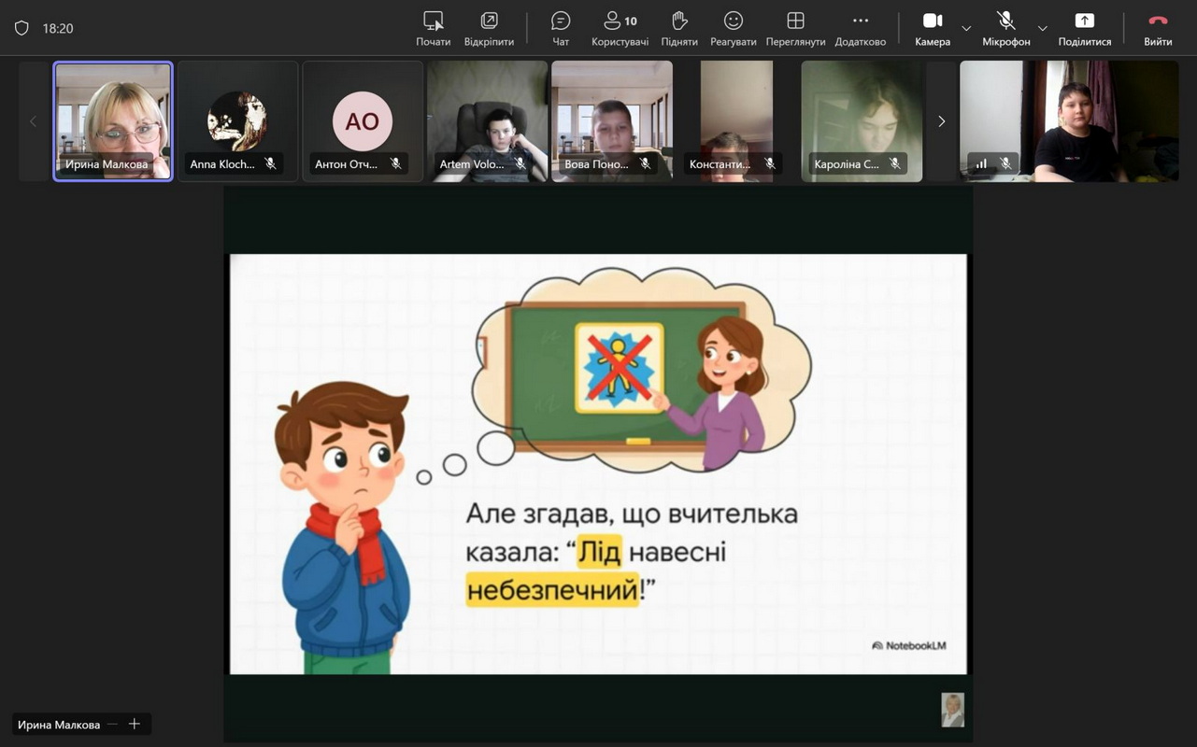Change layout via the Переглянути icon
The width and height of the screenshot is (1197, 747).
coord(795,27)
